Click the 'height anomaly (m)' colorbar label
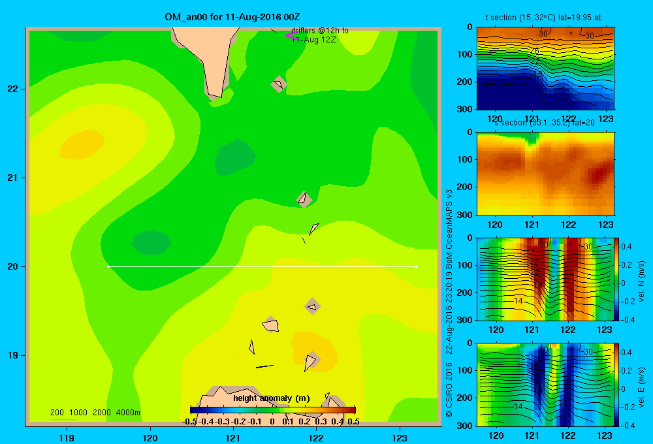This screenshot has height=444, width=653. pyautogui.click(x=272, y=398)
